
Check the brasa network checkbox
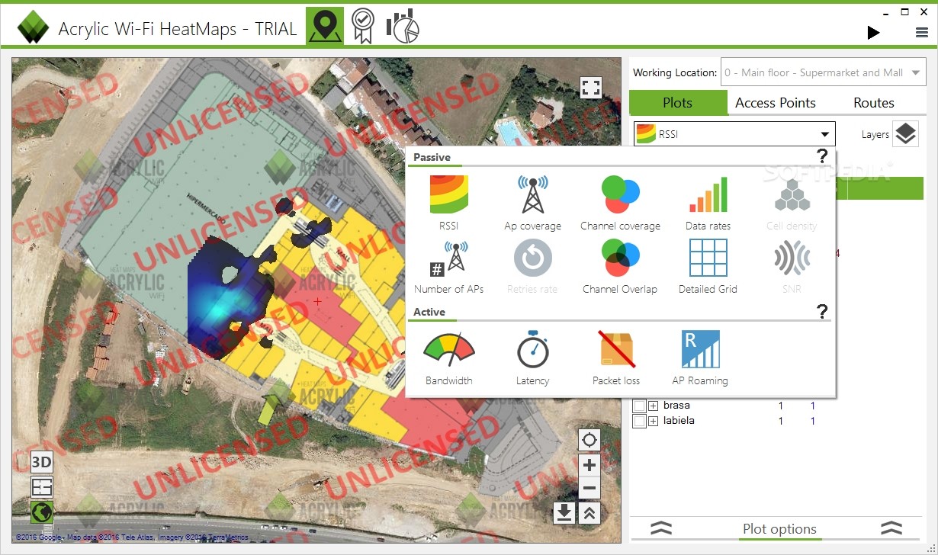[x=640, y=406]
